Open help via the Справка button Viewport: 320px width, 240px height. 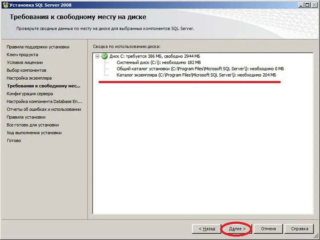pos(299,229)
